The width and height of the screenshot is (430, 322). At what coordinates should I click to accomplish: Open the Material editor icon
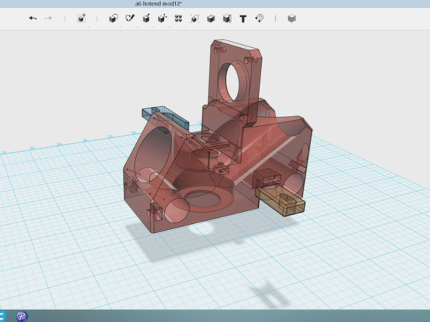click(x=292, y=19)
